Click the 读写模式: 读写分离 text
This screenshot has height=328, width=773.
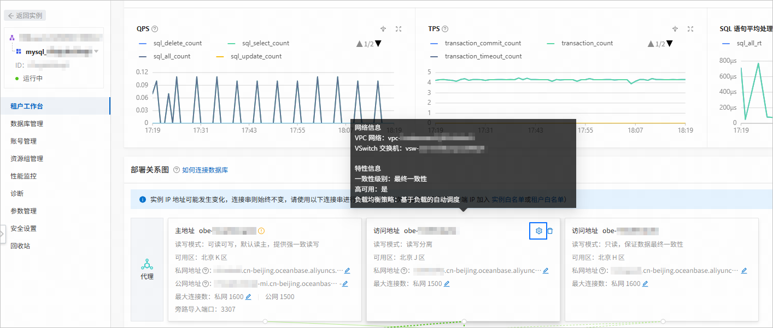(x=403, y=244)
